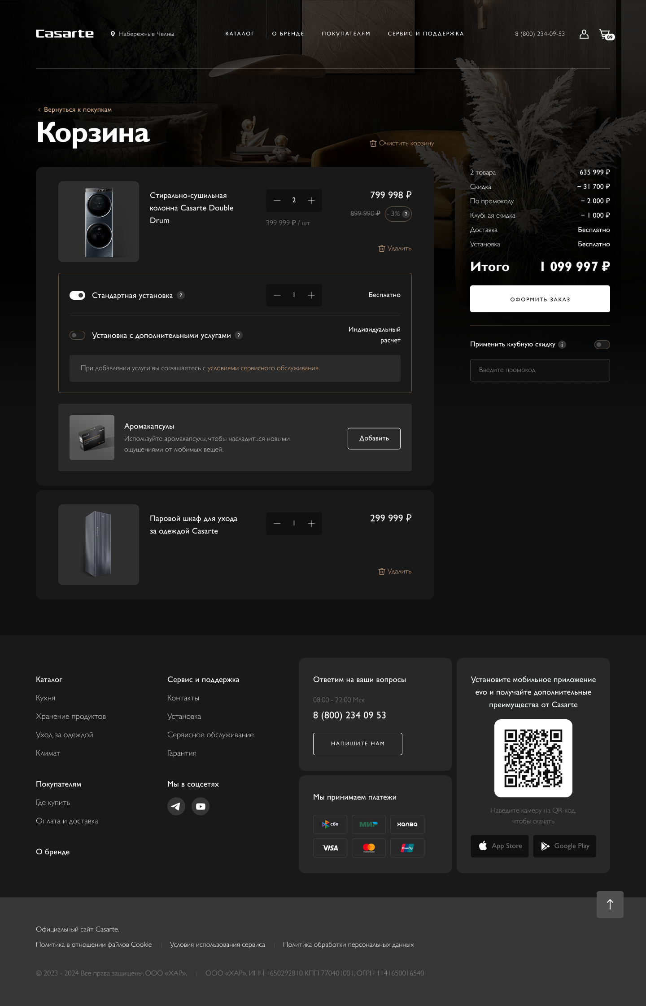Click the условиями сервисного обслуживания link
Image resolution: width=646 pixels, height=1006 pixels.
point(263,368)
